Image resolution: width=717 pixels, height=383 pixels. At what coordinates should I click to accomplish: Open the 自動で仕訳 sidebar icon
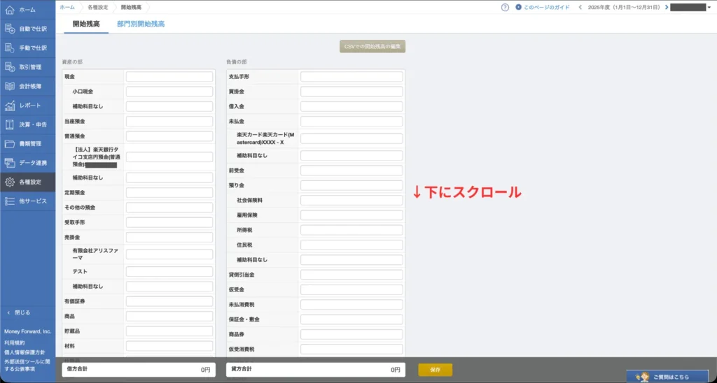pyautogui.click(x=10, y=29)
